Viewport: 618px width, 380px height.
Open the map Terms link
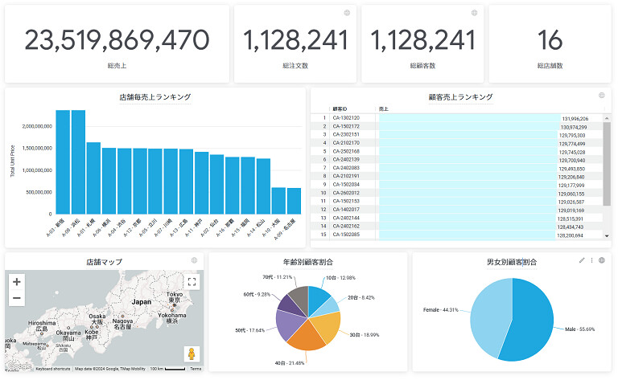point(196,369)
